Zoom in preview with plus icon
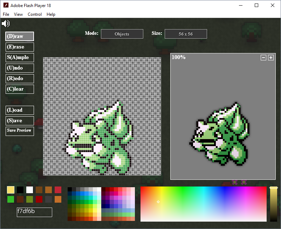281x229 pixels. (x=271, y=58)
